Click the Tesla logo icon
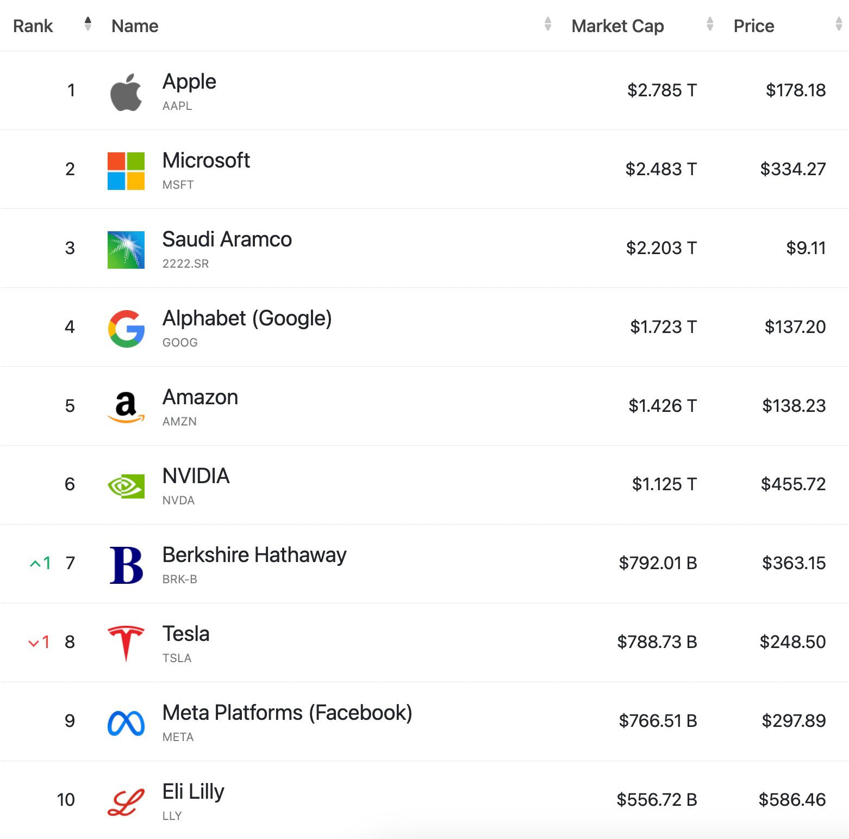 pyautogui.click(x=126, y=644)
